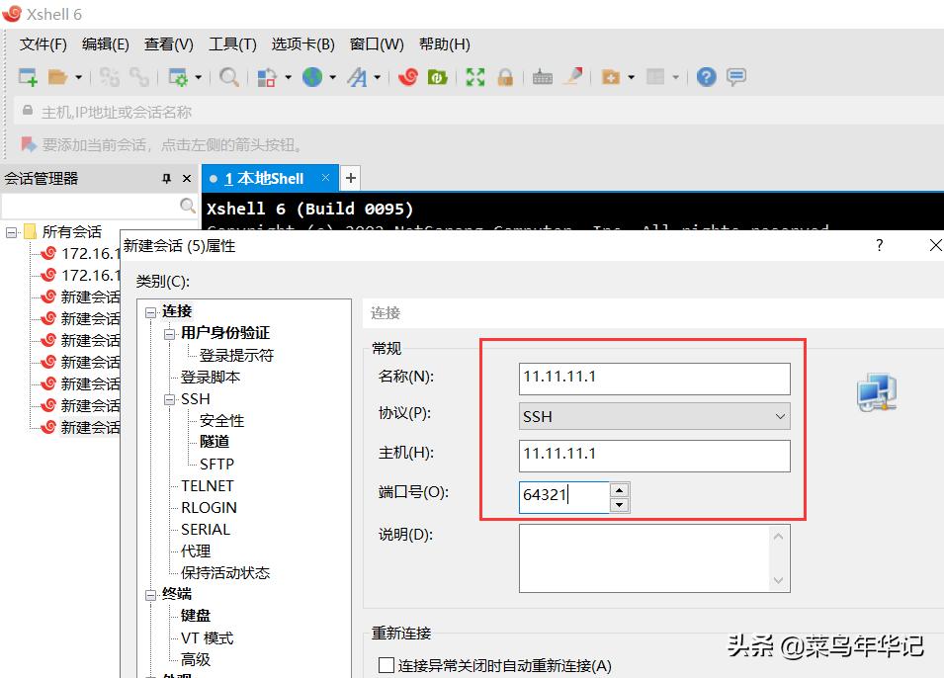Select 保持活动状态 in the category tree

(x=225, y=572)
